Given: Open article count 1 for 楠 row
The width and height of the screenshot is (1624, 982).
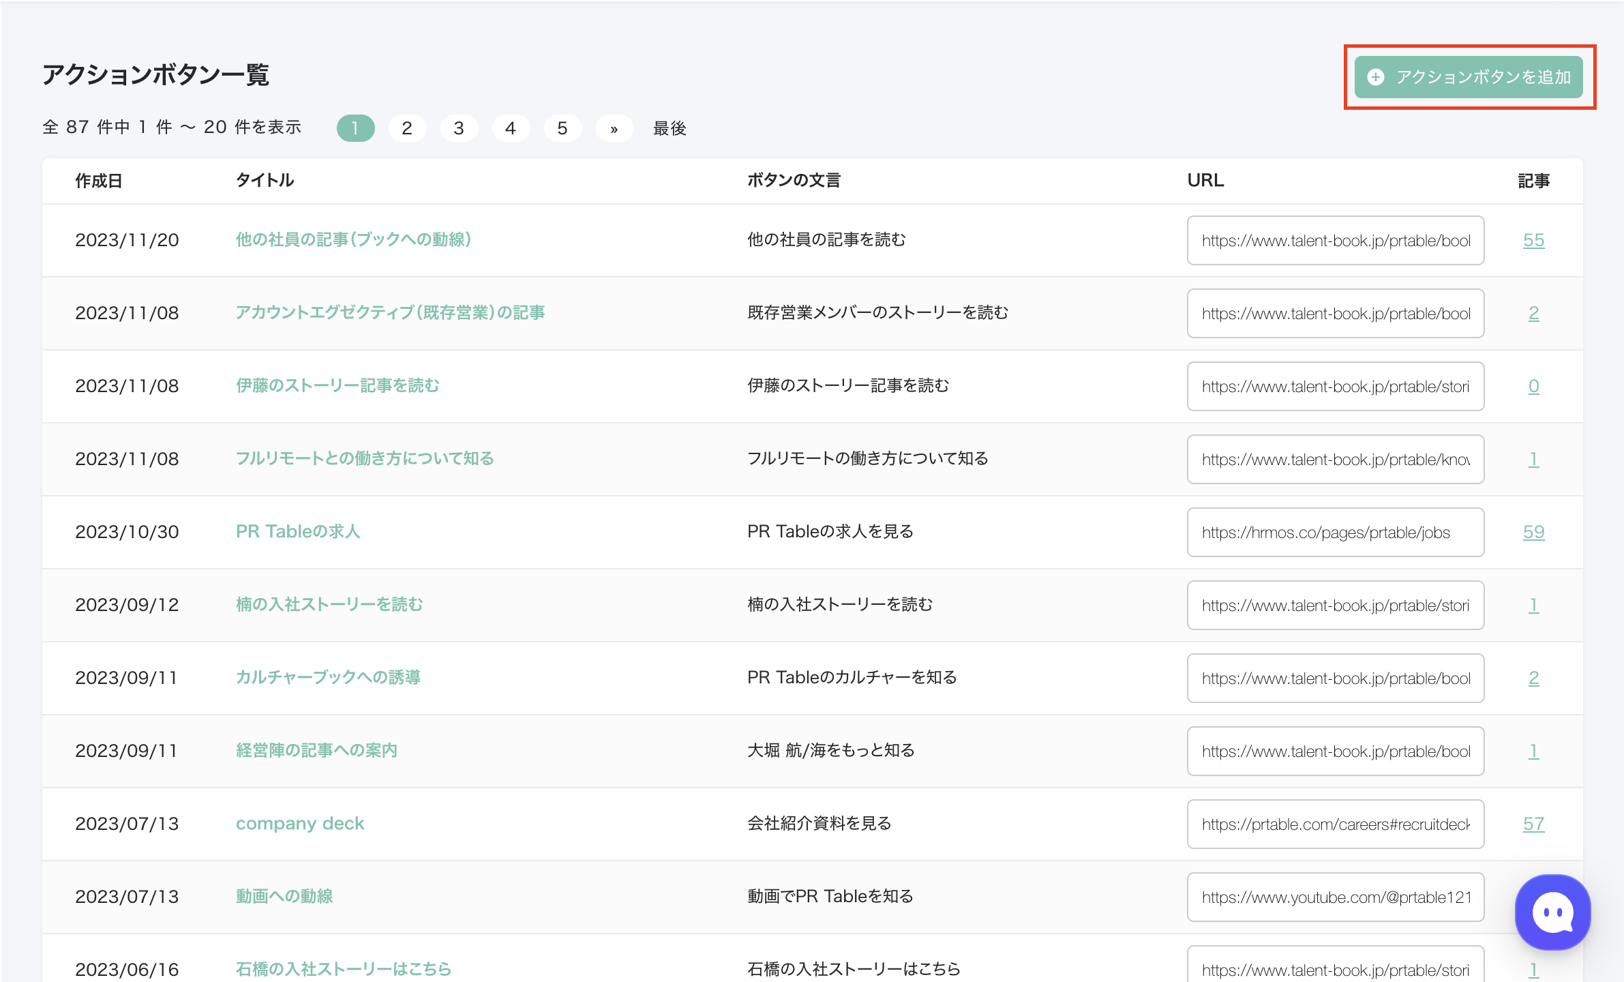Looking at the screenshot, I should pos(1533,605).
